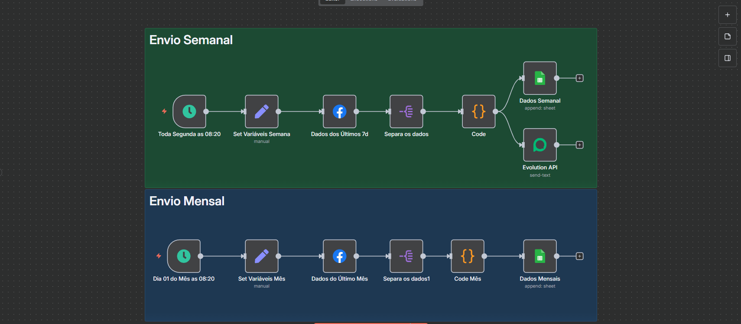Open the 'Code Mês' node
741x324 pixels.
(x=467, y=256)
